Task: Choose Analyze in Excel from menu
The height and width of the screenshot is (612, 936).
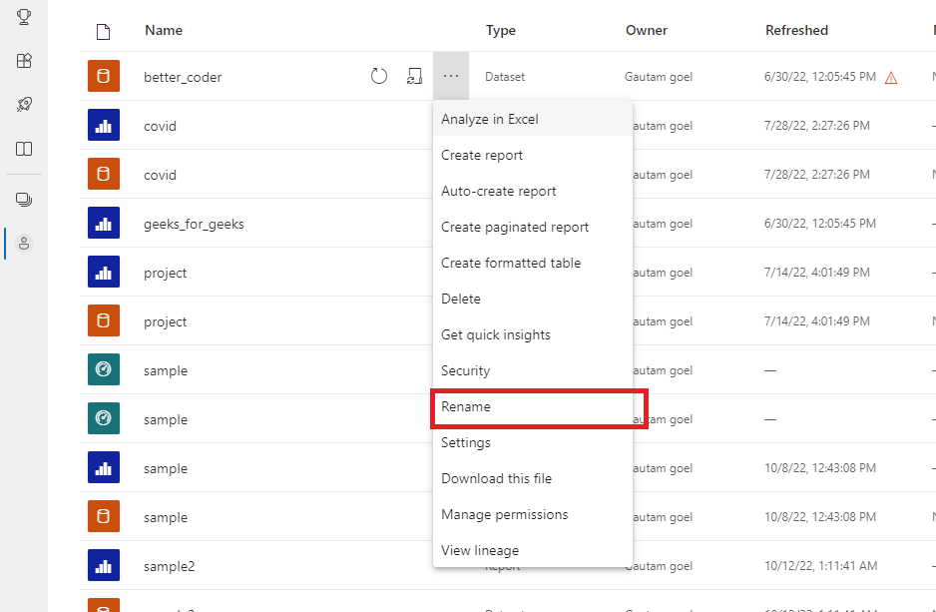Action: click(490, 119)
